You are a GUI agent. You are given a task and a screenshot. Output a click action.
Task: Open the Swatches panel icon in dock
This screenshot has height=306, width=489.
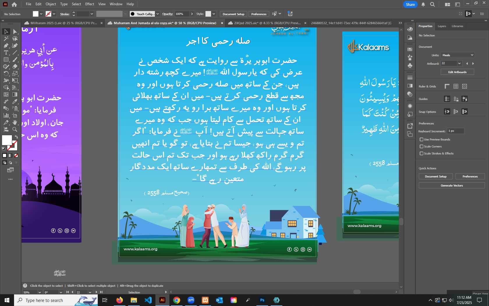410,49
